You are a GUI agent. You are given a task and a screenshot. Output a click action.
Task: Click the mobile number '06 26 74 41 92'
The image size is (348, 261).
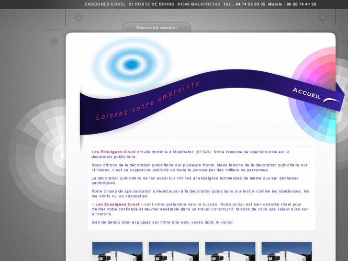pyautogui.click(x=302, y=4)
